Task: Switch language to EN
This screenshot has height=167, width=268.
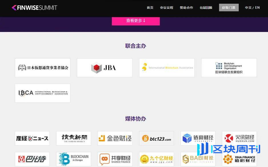Action: pyautogui.click(x=257, y=8)
